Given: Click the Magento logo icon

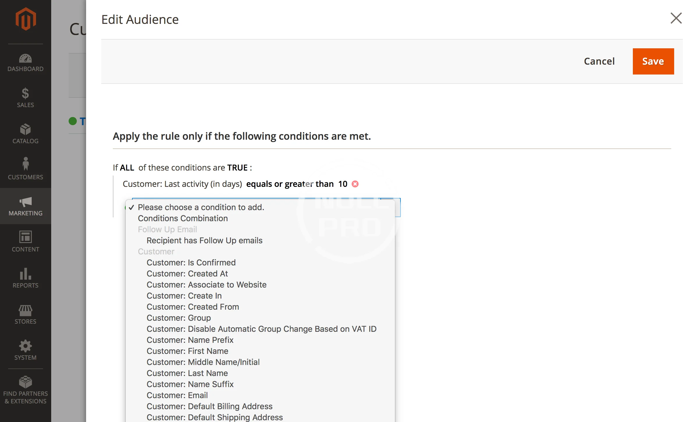Looking at the screenshot, I should 26,19.
